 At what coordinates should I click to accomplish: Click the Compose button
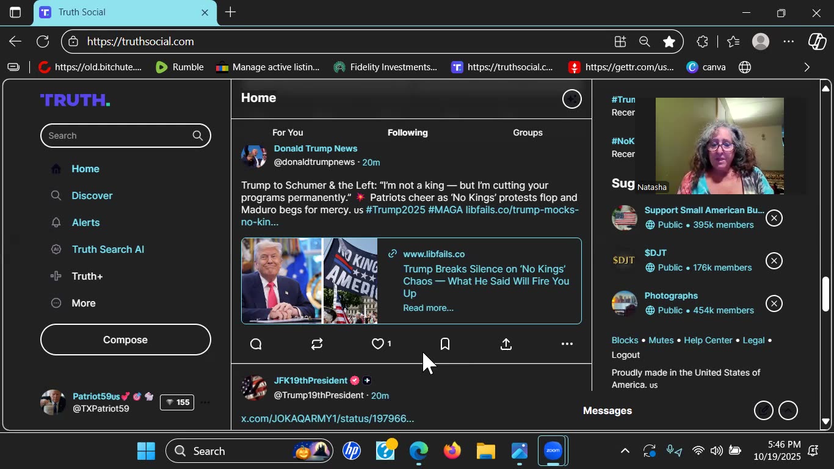(126, 340)
